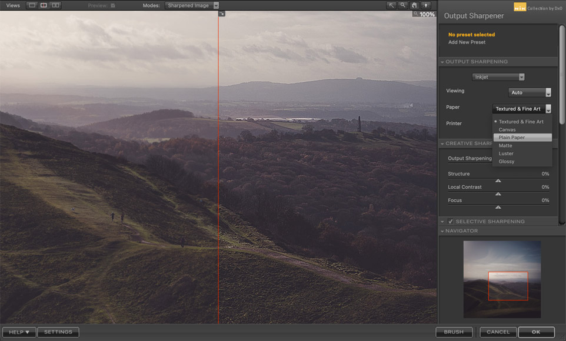Select the hand pan tool
The height and width of the screenshot is (341, 566).
click(414, 5)
